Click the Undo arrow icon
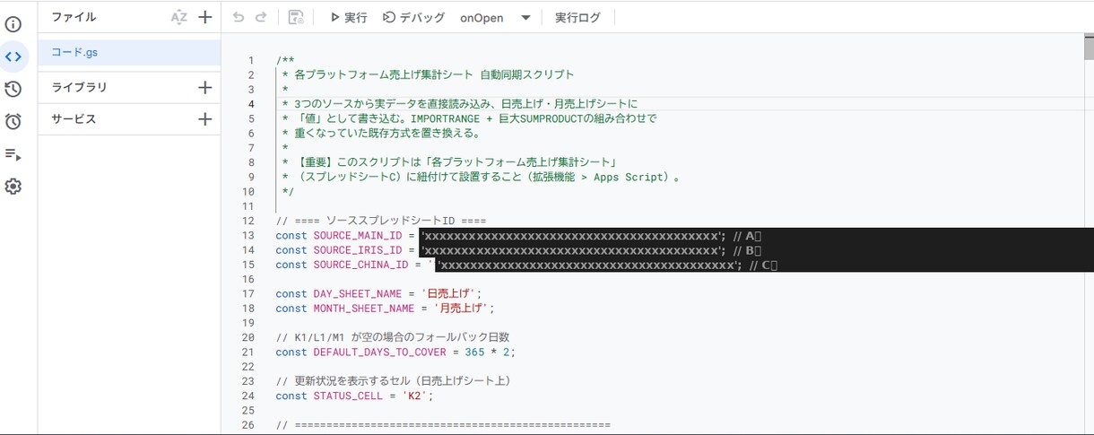 click(x=238, y=17)
